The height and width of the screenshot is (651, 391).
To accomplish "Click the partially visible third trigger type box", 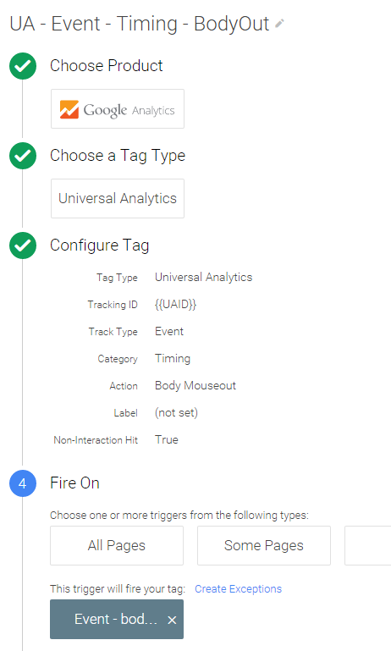I will click(368, 545).
